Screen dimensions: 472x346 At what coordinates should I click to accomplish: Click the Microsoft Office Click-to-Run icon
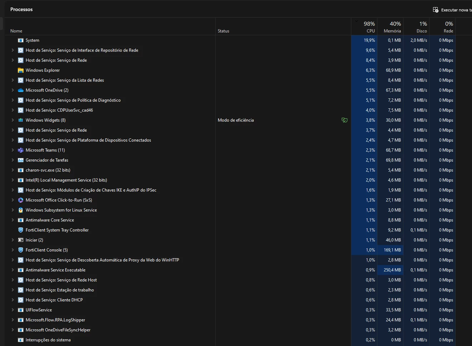(21, 200)
